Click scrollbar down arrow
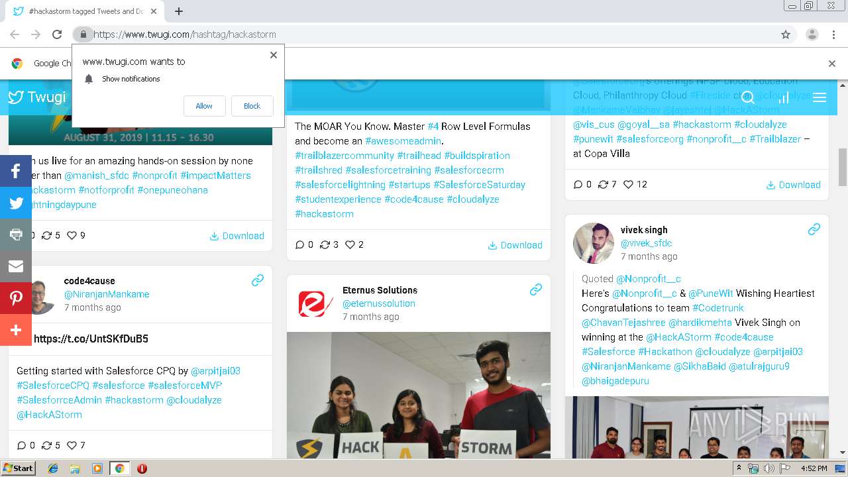 [x=843, y=453]
